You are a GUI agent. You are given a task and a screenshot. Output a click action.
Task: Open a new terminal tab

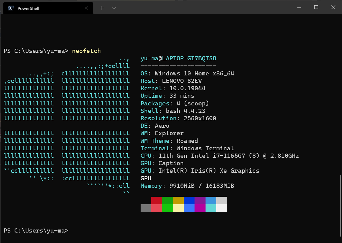click(102, 8)
